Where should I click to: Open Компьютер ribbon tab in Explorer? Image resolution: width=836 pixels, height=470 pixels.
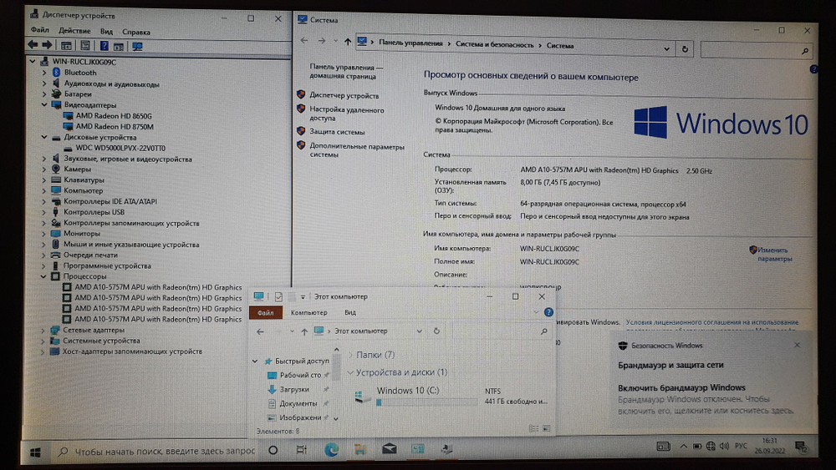[x=308, y=312]
